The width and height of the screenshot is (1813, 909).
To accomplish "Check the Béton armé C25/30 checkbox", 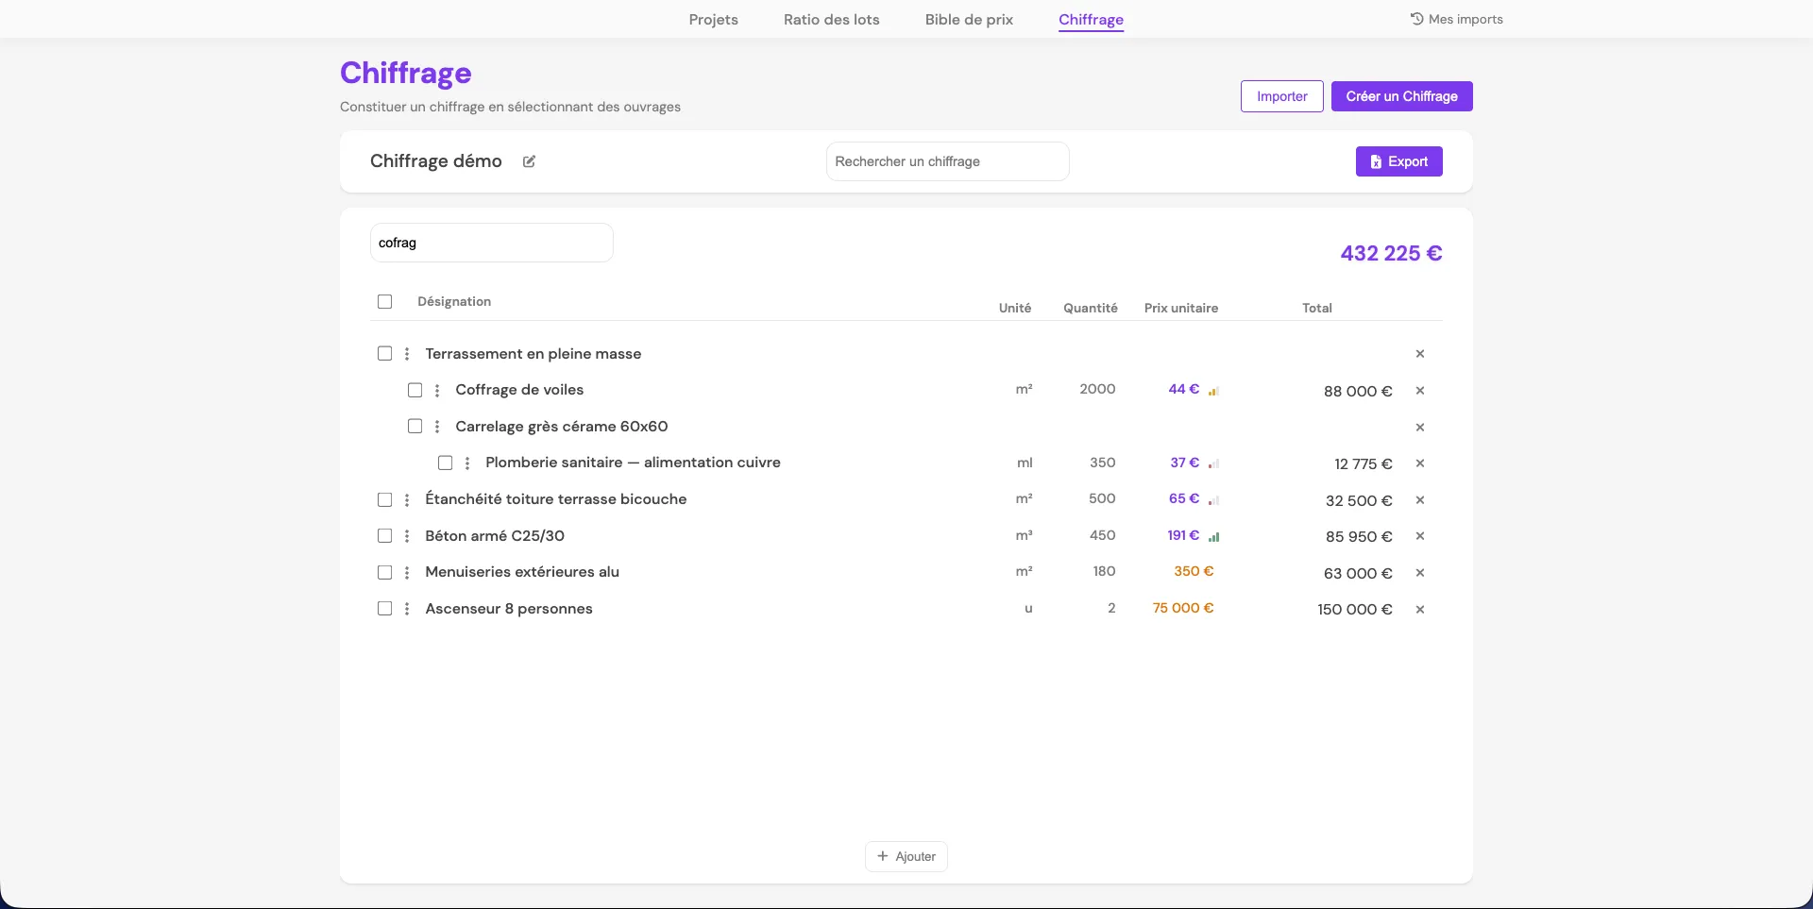I will click(x=384, y=535).
